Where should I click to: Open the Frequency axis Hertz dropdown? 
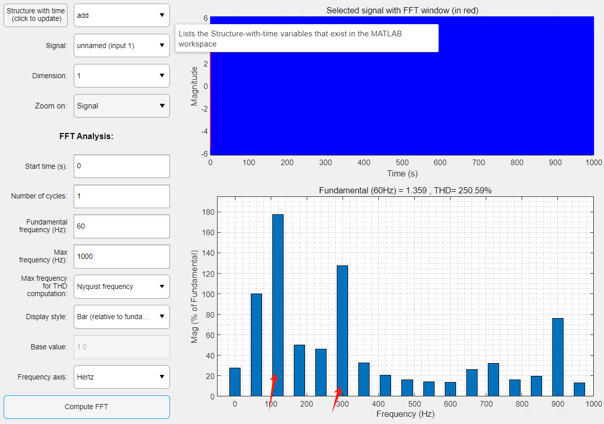(121, 377)
